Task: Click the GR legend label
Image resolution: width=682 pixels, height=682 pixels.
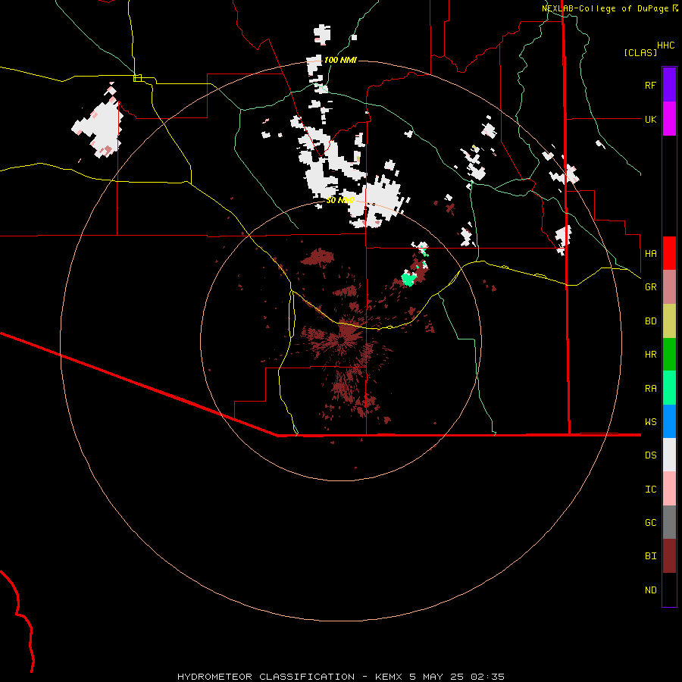Action: coord(650,287)
